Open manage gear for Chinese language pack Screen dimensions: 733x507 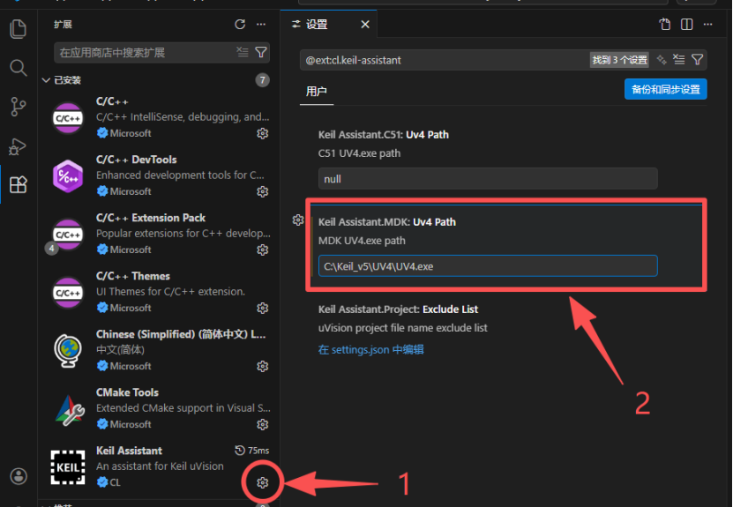coord(262,366)
